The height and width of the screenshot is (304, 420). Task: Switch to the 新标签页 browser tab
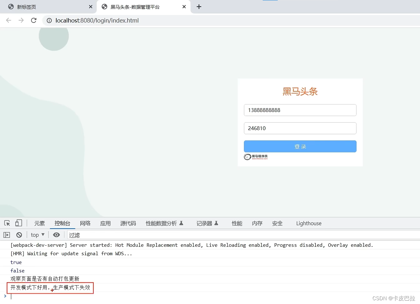(x=48, y=7)
